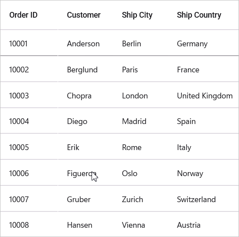Select order 10001 cell
The height and width of the screenshot is (237, 239).
(29, 43)
